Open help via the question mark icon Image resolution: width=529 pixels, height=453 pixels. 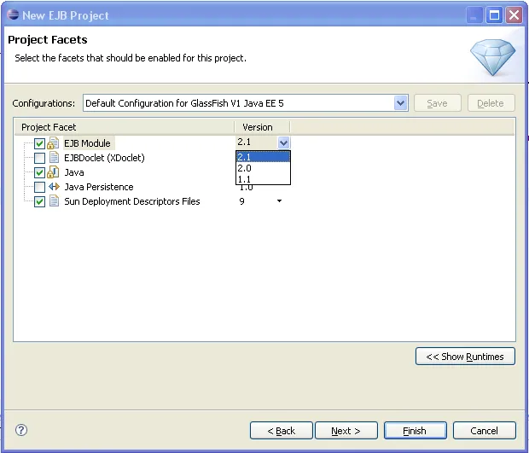click(22, 431)
